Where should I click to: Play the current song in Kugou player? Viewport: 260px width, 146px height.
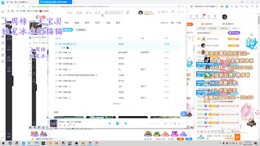pos(118,123)
